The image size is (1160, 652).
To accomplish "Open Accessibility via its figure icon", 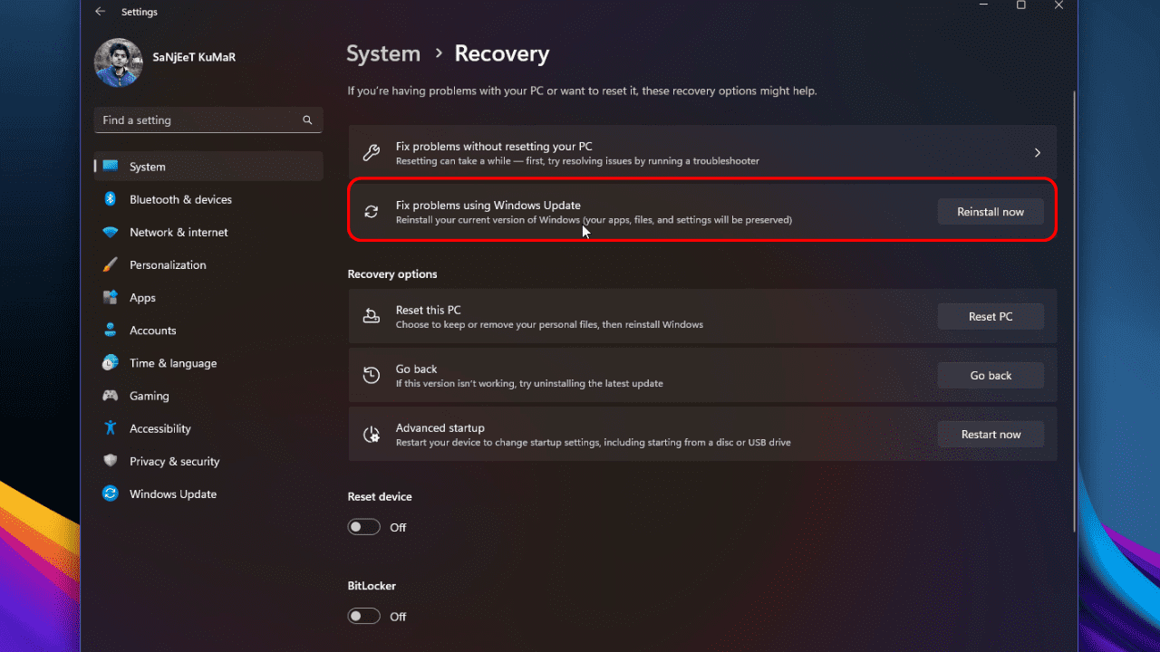I will coord(110,427).
